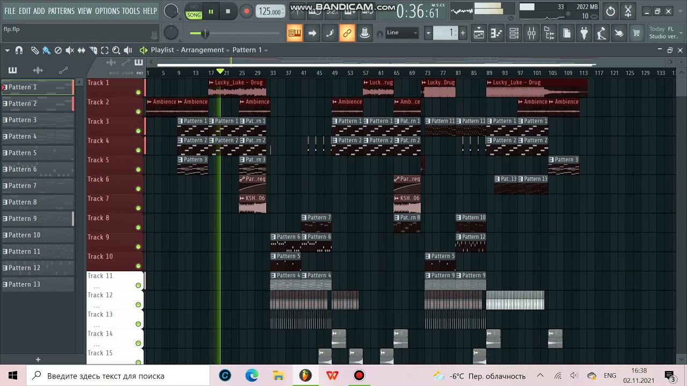Open EDIT menu

(25, 11)
